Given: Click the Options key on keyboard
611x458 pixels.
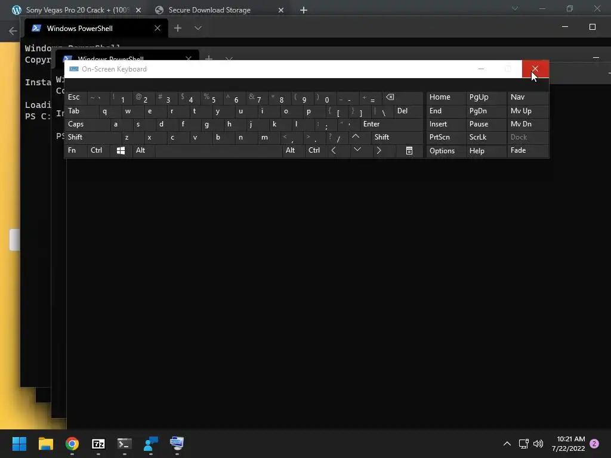Looking at the screenshot, I should (x=446, y=151).
